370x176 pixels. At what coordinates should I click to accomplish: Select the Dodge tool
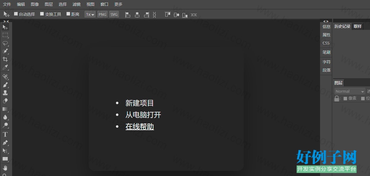[x=5, y=125]
